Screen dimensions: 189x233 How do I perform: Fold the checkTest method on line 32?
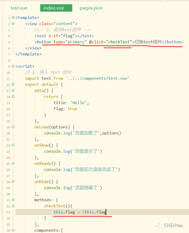tap(13, 206)
